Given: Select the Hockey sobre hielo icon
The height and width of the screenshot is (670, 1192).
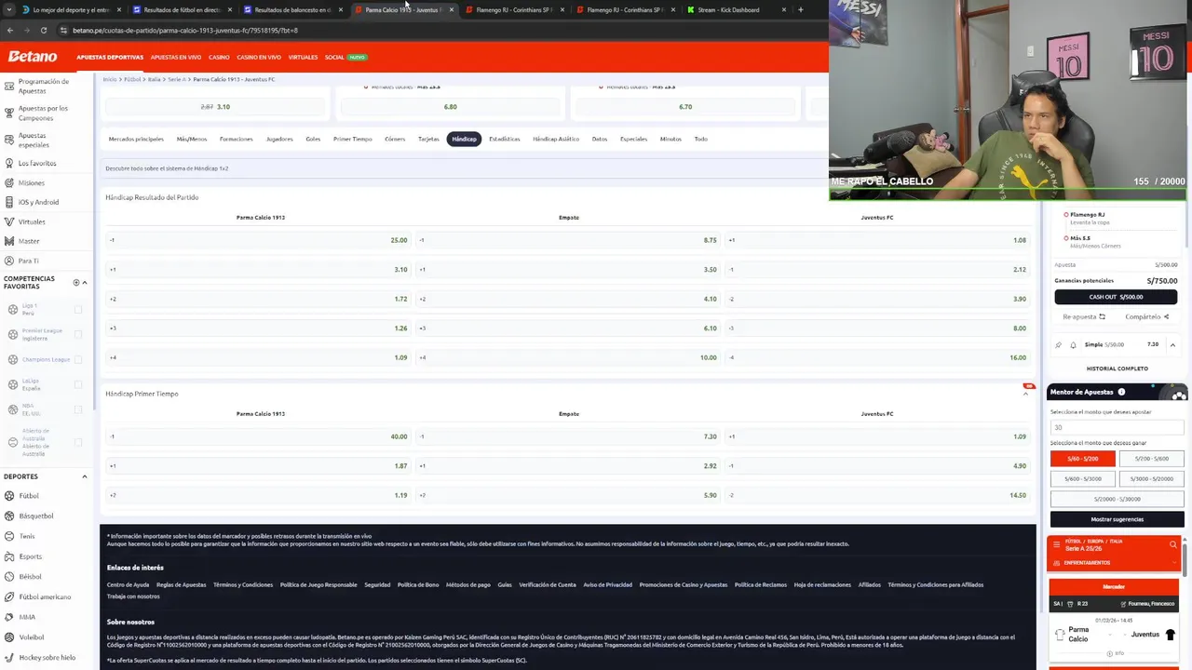Looking at the screenshot, I should pos(9,657).
